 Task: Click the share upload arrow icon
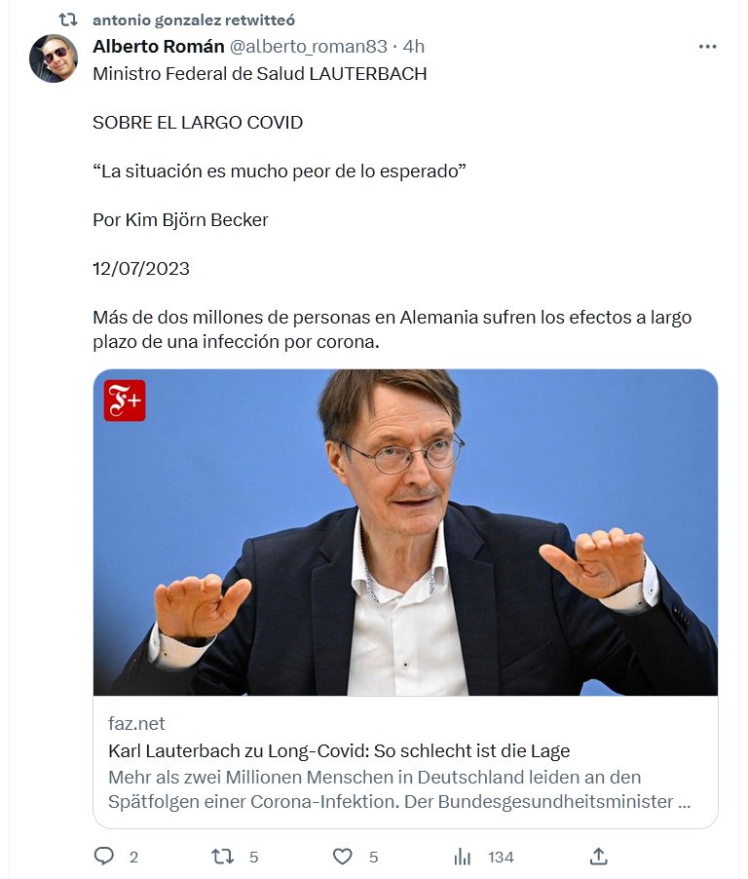click(598, 856)
